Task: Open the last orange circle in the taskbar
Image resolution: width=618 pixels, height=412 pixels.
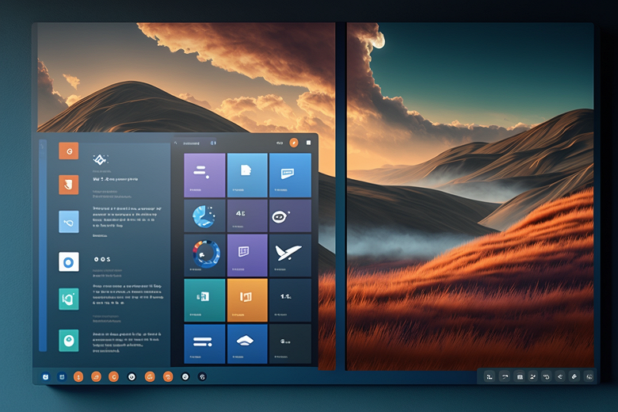Action: 168,377
